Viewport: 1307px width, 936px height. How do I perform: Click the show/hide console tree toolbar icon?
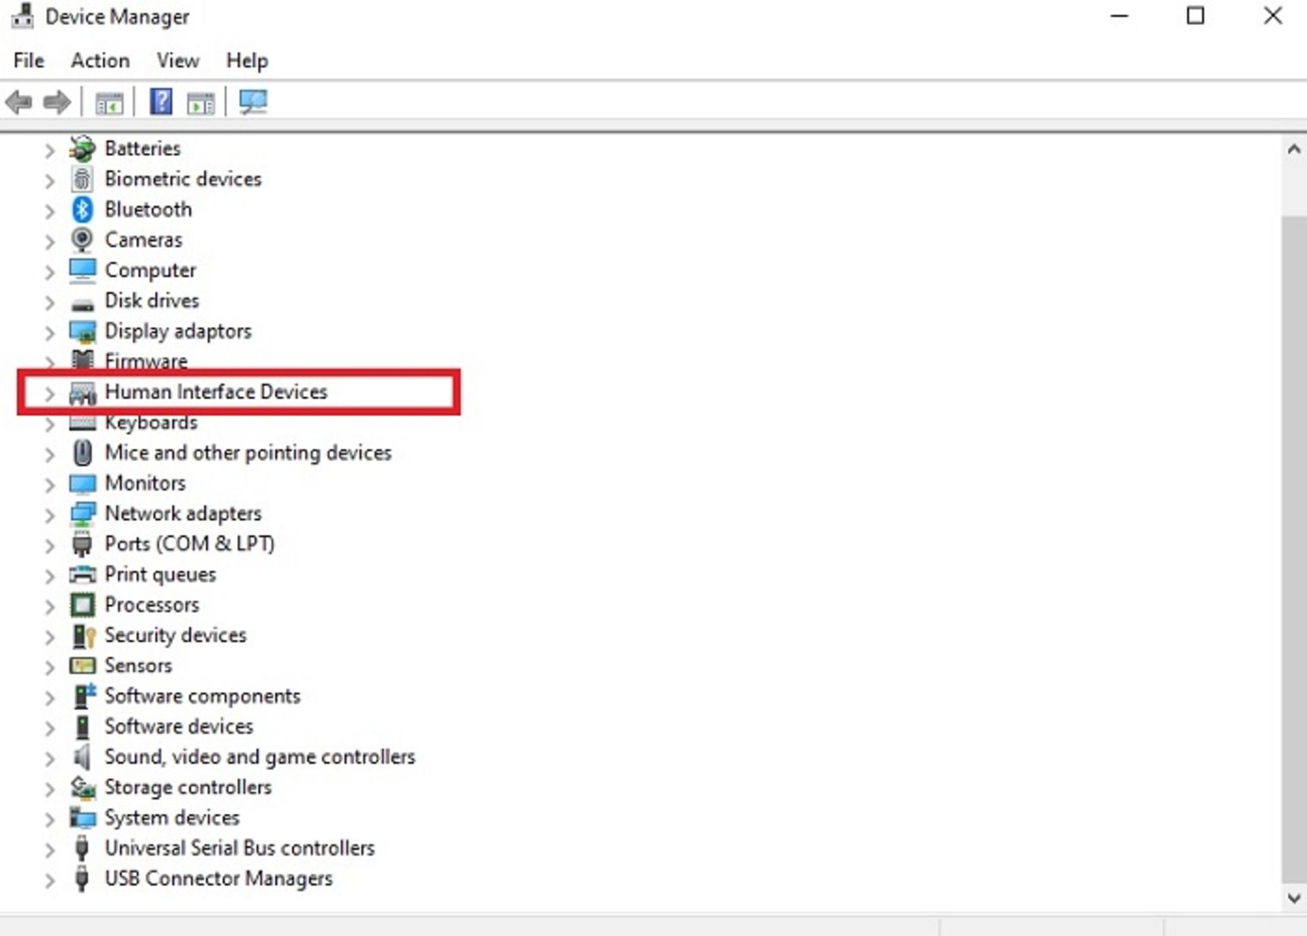[x=109, y=103]
